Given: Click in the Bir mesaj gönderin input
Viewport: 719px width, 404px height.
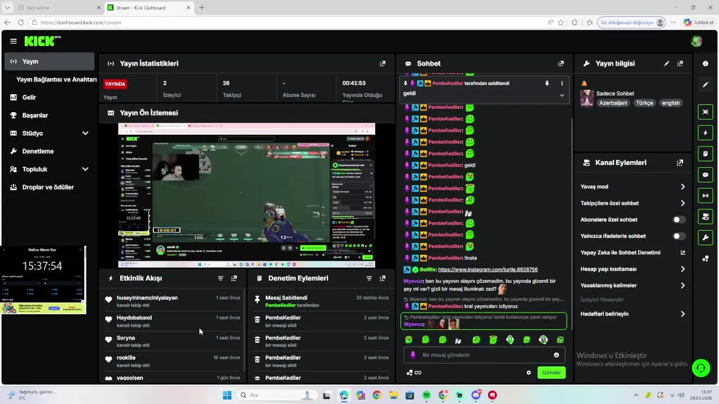Looking at the screenshot, I should tap(484, 355).
